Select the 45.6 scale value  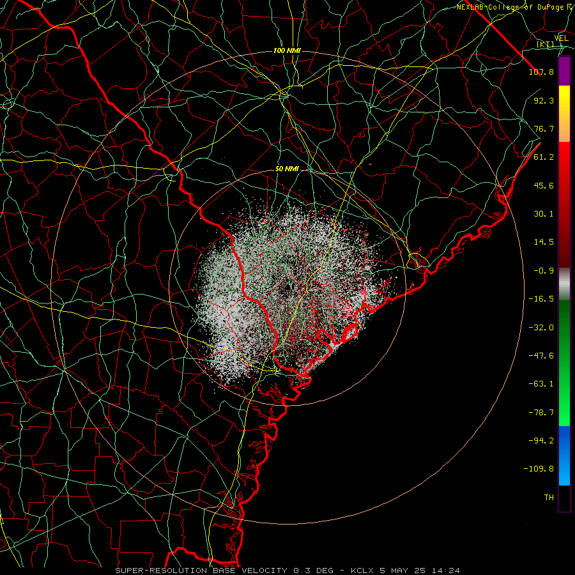click(544, 185)
